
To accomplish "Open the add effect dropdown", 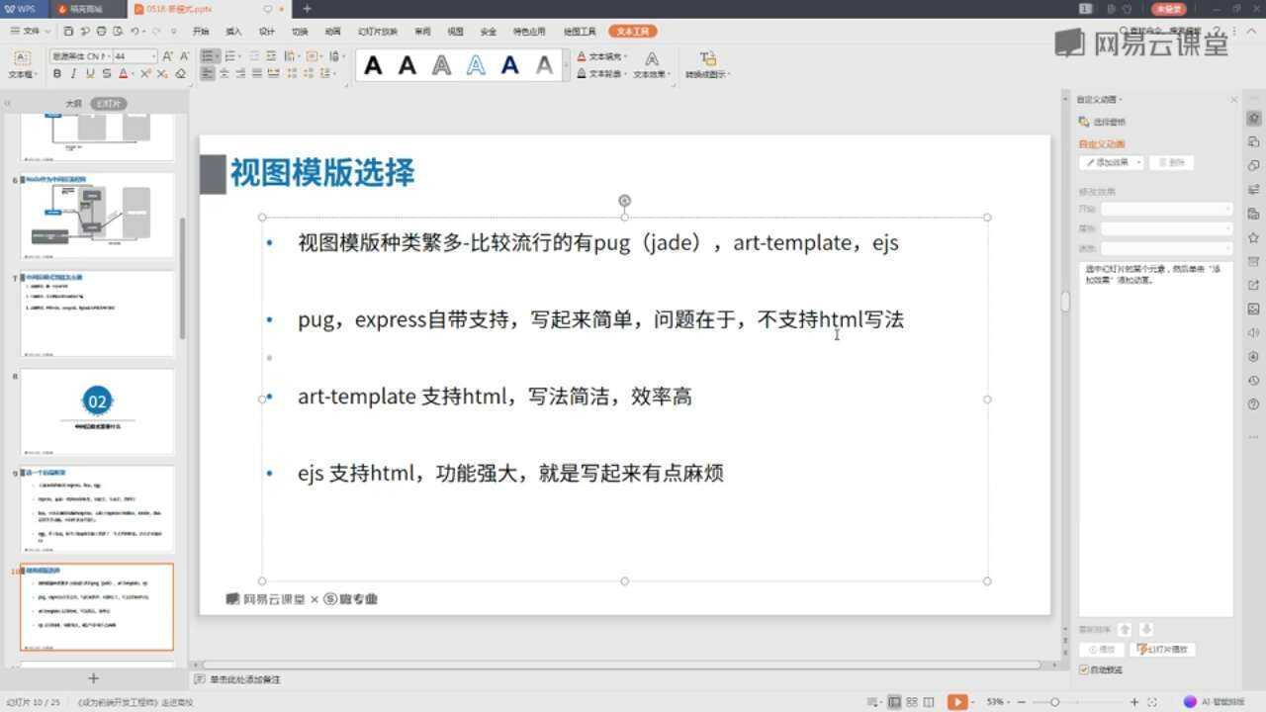I will click(x=1112, y=162).
